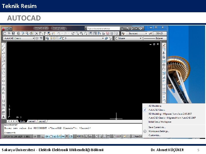Open the Properties palette icon
The image size is (206, 154).
pyautogui.click(x=91, y=34)
